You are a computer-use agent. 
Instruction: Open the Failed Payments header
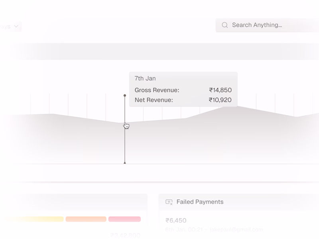pos(200,202)
